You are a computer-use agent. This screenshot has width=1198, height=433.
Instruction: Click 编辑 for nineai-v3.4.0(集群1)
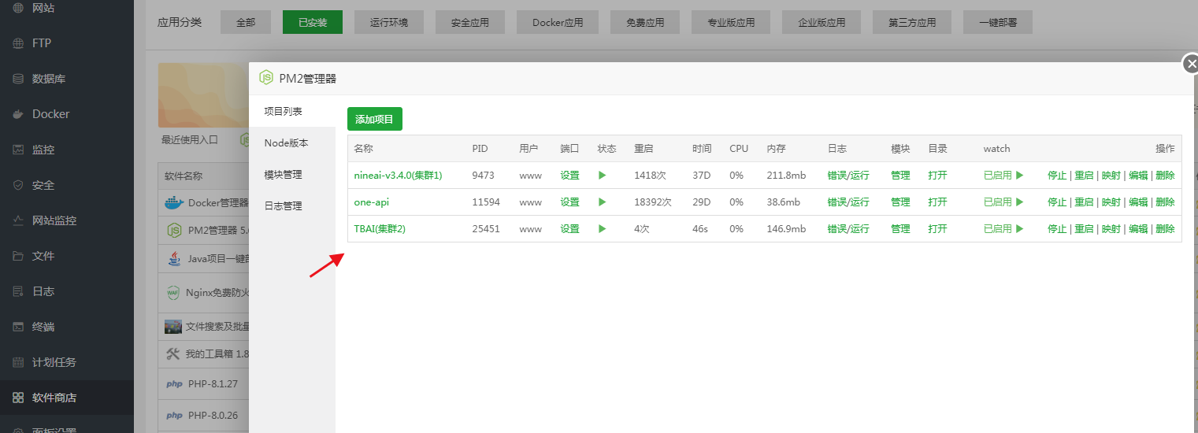(x=1138, y=175)
